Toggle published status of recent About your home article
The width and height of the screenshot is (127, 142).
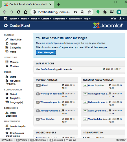(85, 111)
